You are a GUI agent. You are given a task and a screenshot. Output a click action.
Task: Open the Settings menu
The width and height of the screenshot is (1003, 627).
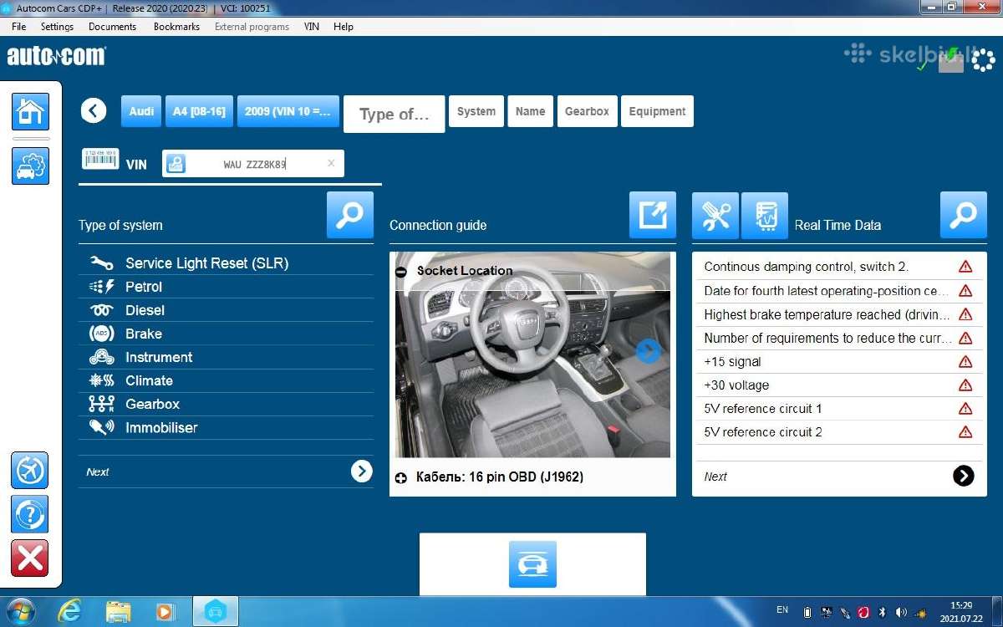click(57, 27)
